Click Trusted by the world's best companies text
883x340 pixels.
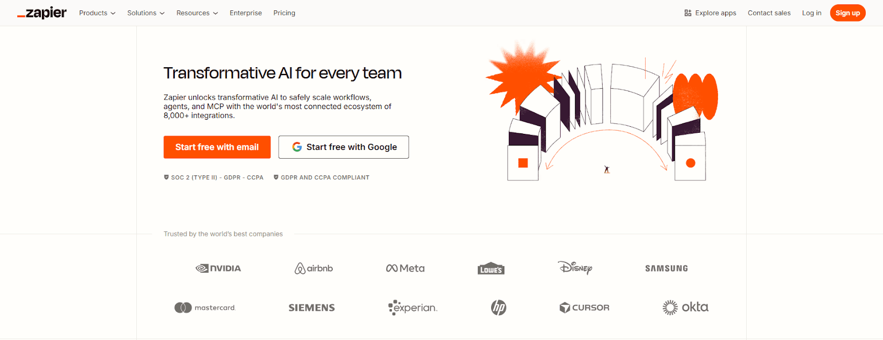(223, 234)
